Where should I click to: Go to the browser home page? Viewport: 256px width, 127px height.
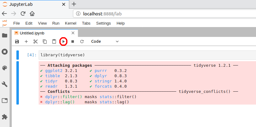[32, 14]
